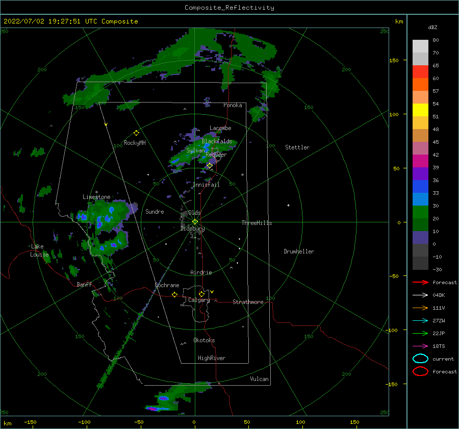459x429 pixels.
Task: Click the white asterisk above Limestone
Action: tap(96, 192)
